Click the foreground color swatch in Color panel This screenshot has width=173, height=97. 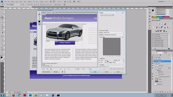[153, 10]
